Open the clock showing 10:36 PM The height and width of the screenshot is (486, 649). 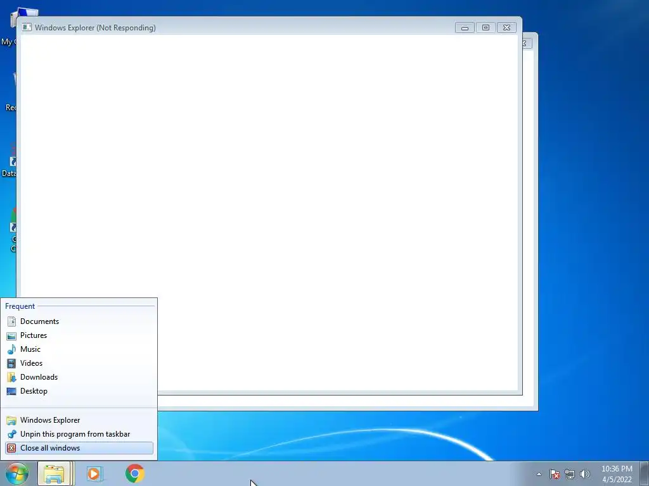click(x=617, y=474)
